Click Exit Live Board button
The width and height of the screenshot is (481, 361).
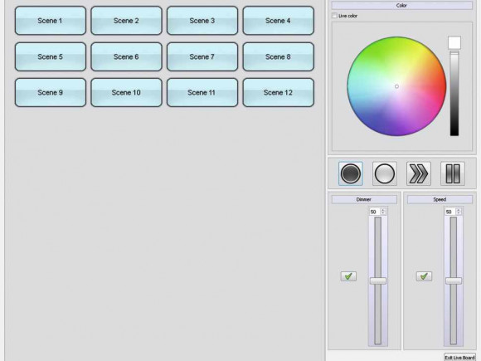point(459,358)
